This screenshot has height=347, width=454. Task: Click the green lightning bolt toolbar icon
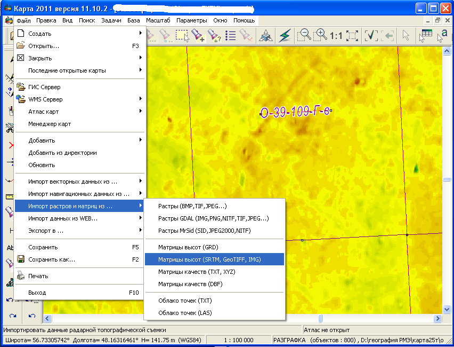[x=285, y=36]
